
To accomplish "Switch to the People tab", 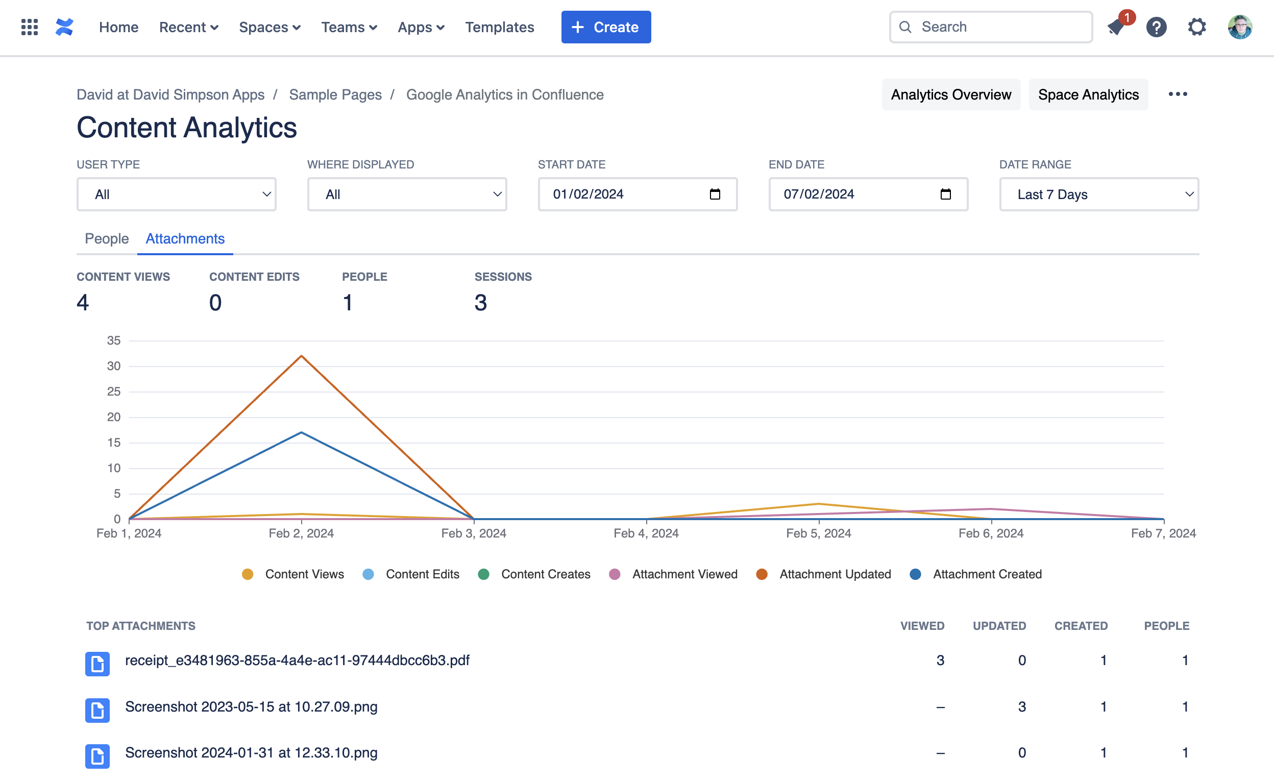I will [x=107, y=238].
